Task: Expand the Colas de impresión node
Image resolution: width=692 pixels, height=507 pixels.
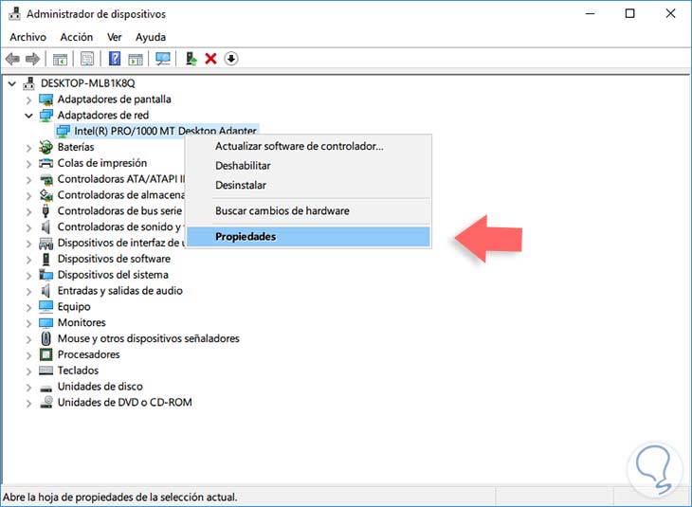Action: coord(28,164)
